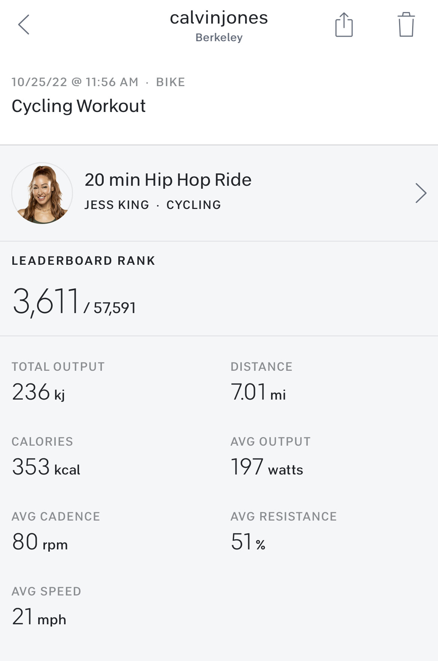Select the Avg Speed 21 mph value
Image resolution: width=438 pixels, height=661 pixels.
pyautogui.click(x=39, y=617)
